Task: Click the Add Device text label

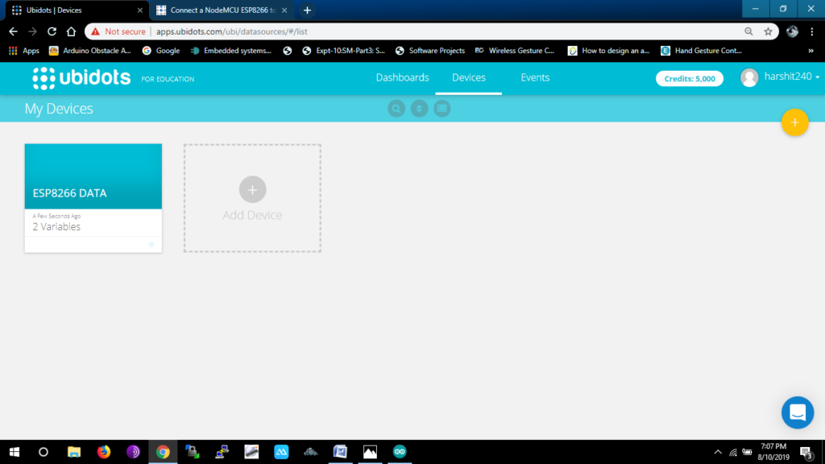Action: coord(252,215)
